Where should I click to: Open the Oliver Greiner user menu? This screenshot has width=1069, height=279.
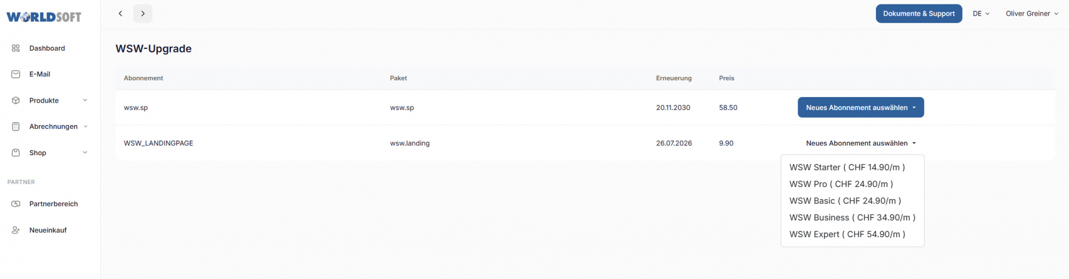pyautogui.click(x=1032, y=13)
